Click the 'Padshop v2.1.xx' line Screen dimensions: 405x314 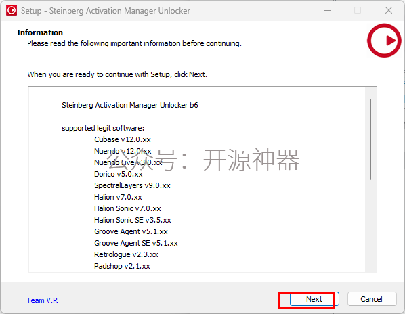pos(122,266)
